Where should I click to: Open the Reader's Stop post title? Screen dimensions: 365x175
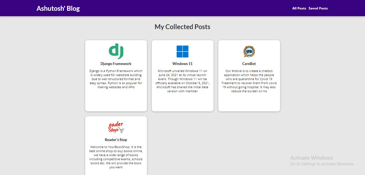coord(116,140)
